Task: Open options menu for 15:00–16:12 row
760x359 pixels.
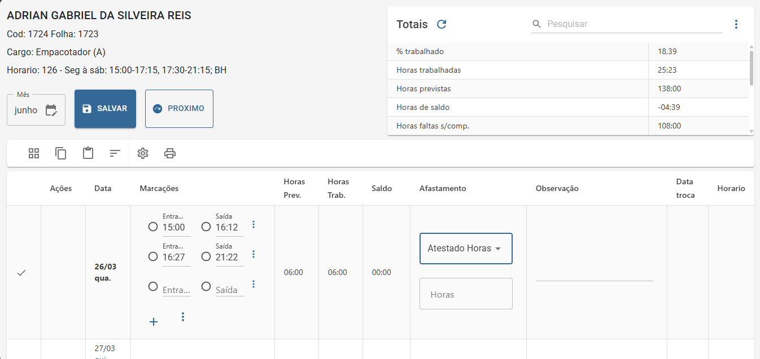Action: pyautogui.click(x=254, y=224)
